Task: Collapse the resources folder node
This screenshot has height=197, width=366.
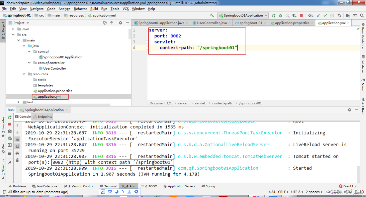Action: (x=24, y=74)
